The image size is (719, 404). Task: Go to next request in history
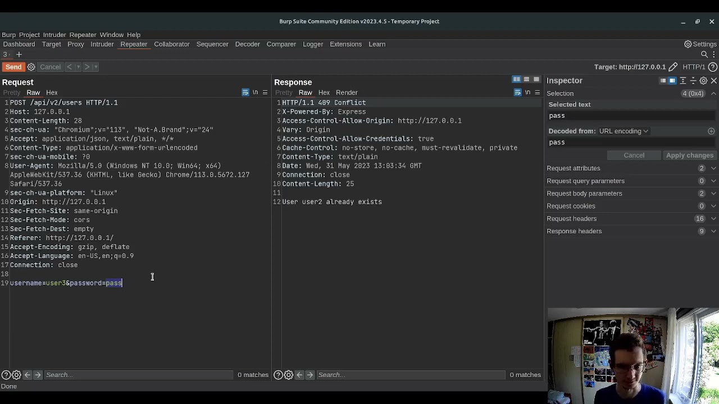pyautogui.click(x=87, y=67)
